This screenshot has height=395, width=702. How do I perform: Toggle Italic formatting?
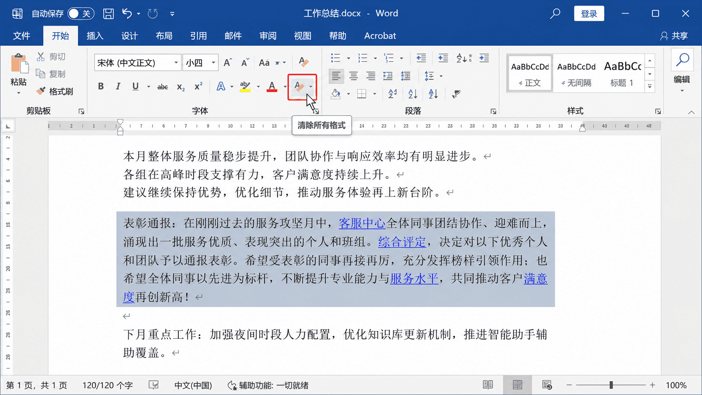tap(118, 86)
